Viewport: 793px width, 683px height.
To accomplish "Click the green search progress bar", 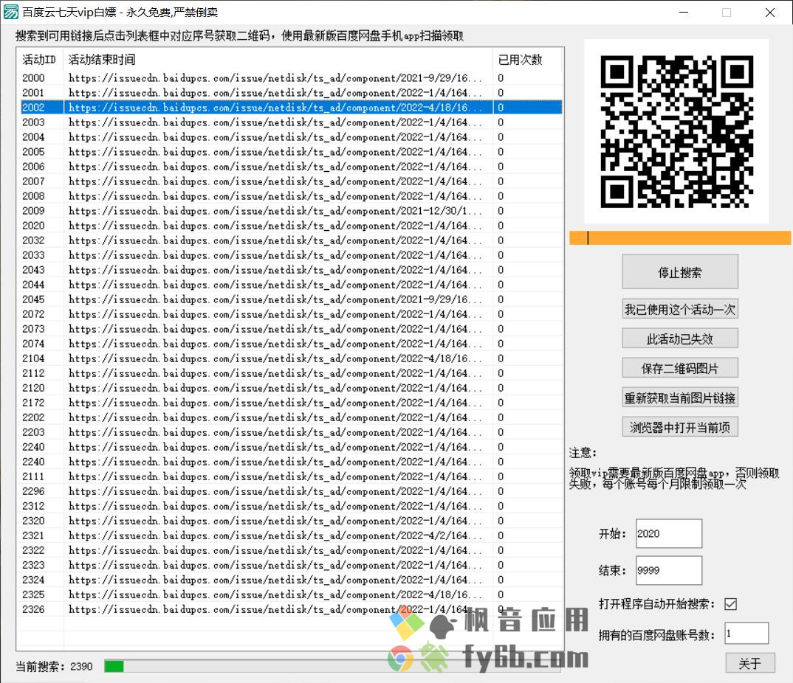I will coord(332,666).
